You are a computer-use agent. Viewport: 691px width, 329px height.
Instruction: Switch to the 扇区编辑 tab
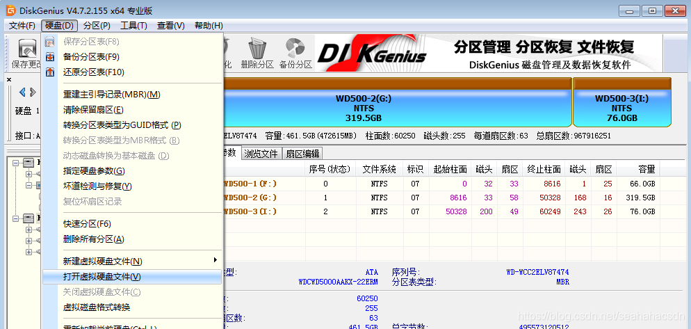tap(302, 154)
